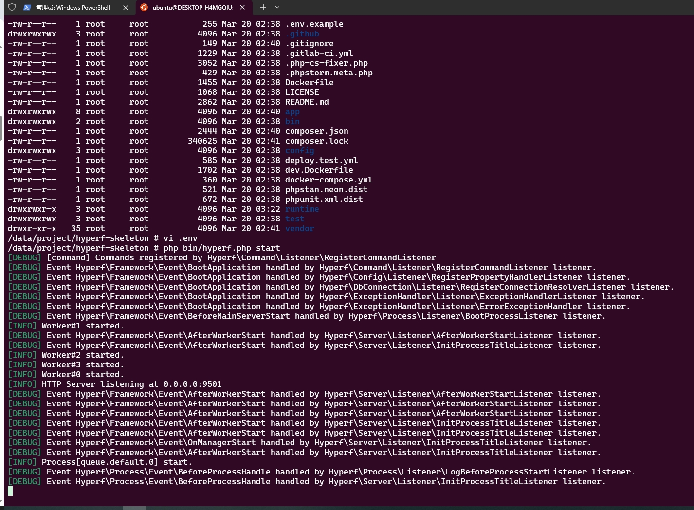Click the RegisterPropertyHandlerListener text
694x510 pixels.
(507, 277)
